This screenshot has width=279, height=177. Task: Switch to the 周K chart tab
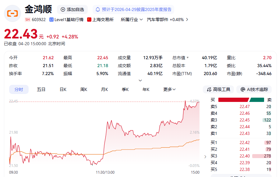coord(84,89)
